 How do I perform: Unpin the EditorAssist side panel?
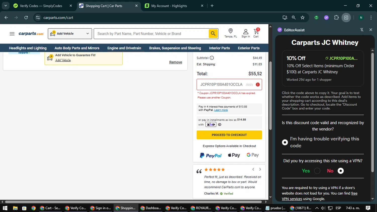click(x=362, y=30)
